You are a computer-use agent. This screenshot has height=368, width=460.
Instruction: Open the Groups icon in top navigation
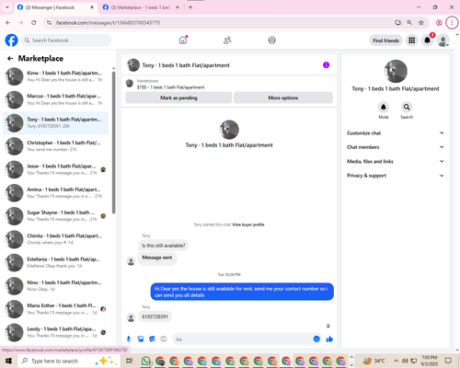click(271, 40)
